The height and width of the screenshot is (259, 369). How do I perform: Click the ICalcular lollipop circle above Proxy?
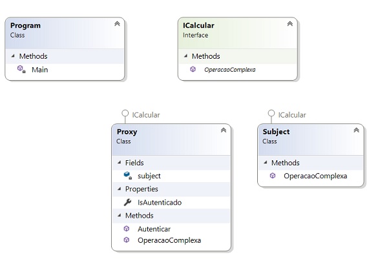[125, 114]
